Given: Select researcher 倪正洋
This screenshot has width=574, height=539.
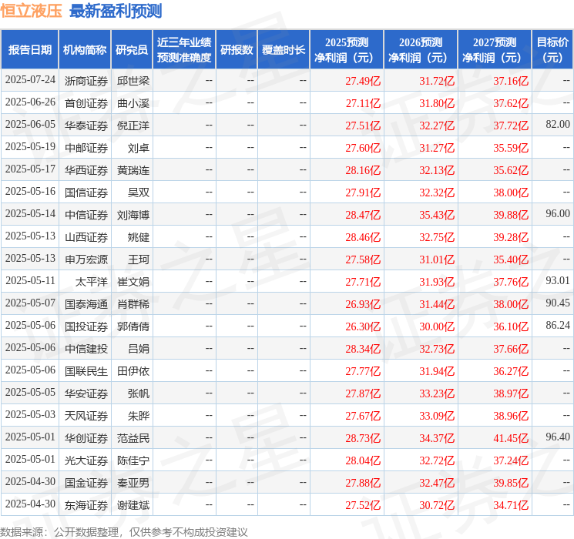Looking at the screenshot, I should 133,126.
